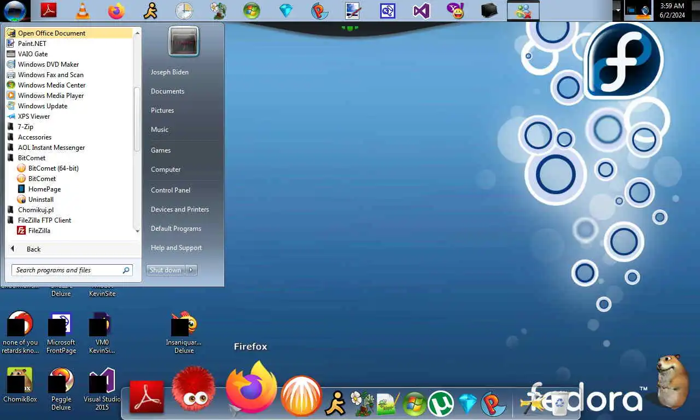Switch to the active Messenger taskbar button

coord(523,10)
